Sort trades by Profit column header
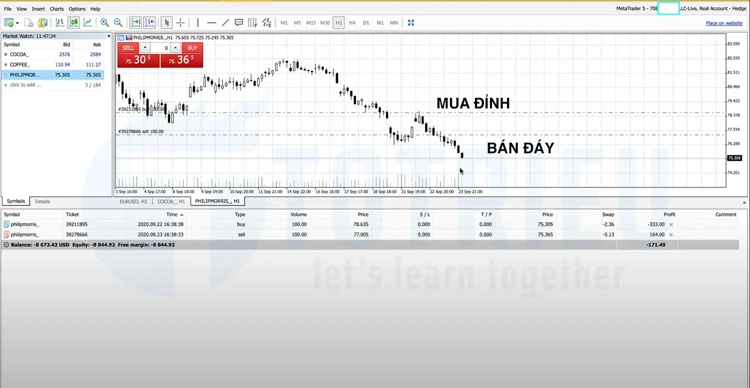Screen dimensions: 750x388 point(669,214)
